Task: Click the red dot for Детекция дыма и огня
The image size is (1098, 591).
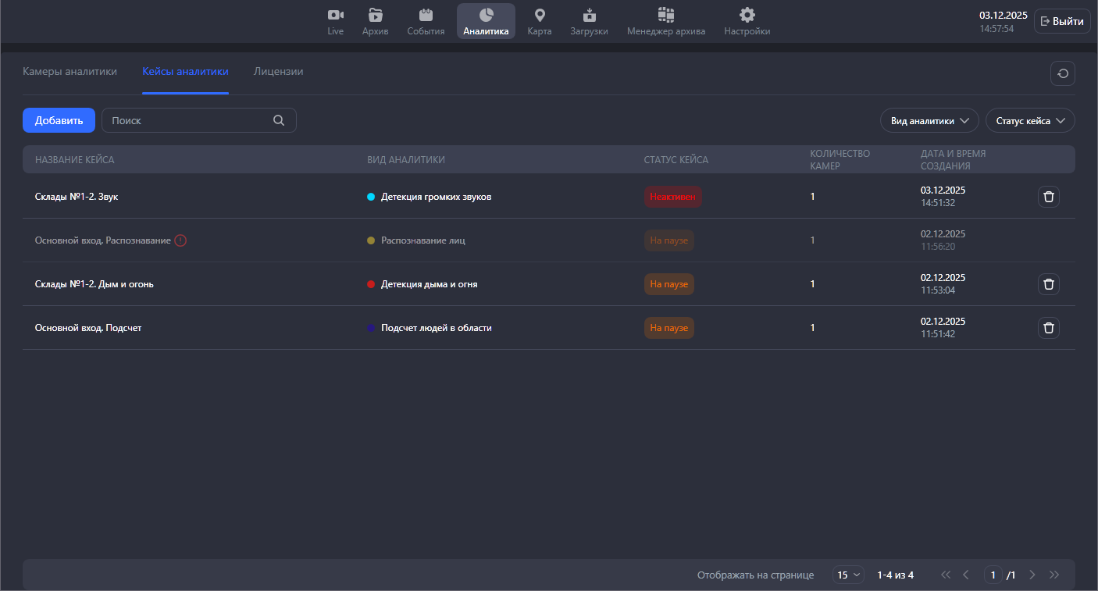Action: coord(371,284)
